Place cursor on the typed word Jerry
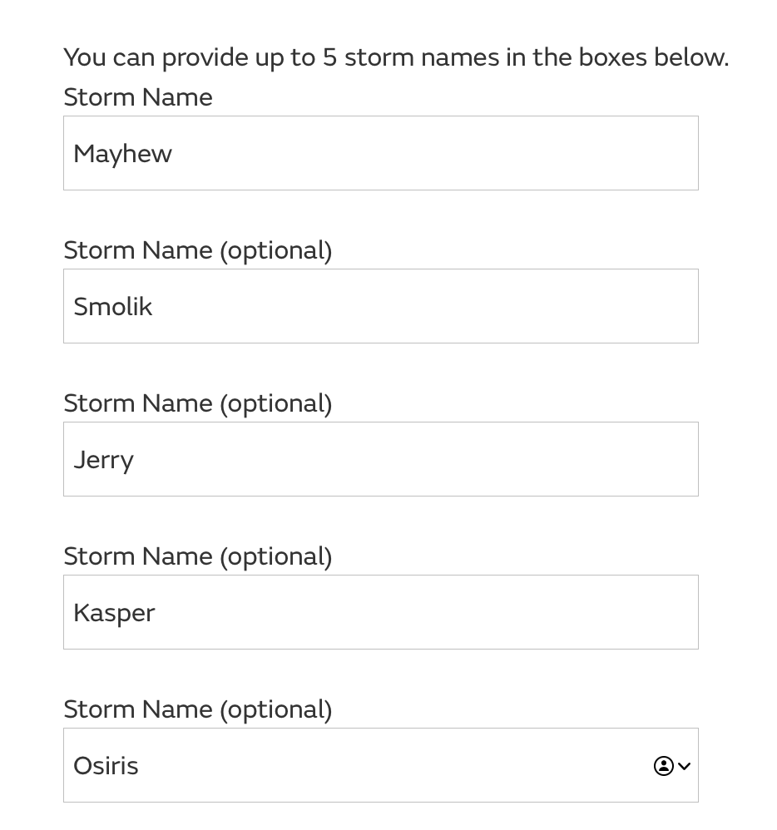 pos(103,461)
